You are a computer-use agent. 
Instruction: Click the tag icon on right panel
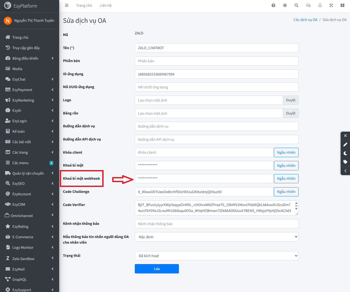tap(345, 162)
